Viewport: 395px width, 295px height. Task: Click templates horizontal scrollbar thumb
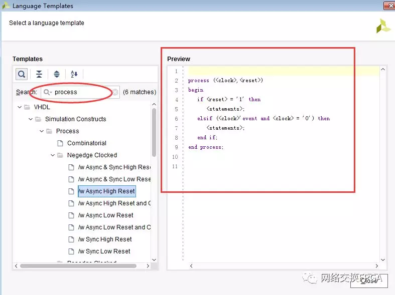(x=78, y=266)
